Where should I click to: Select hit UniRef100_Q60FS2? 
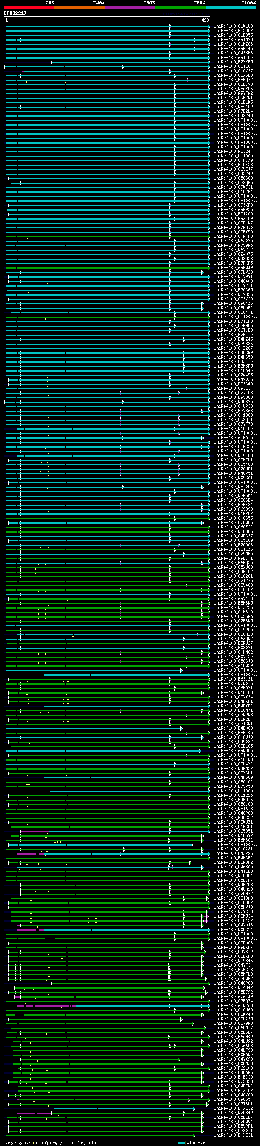pos(233,527)
